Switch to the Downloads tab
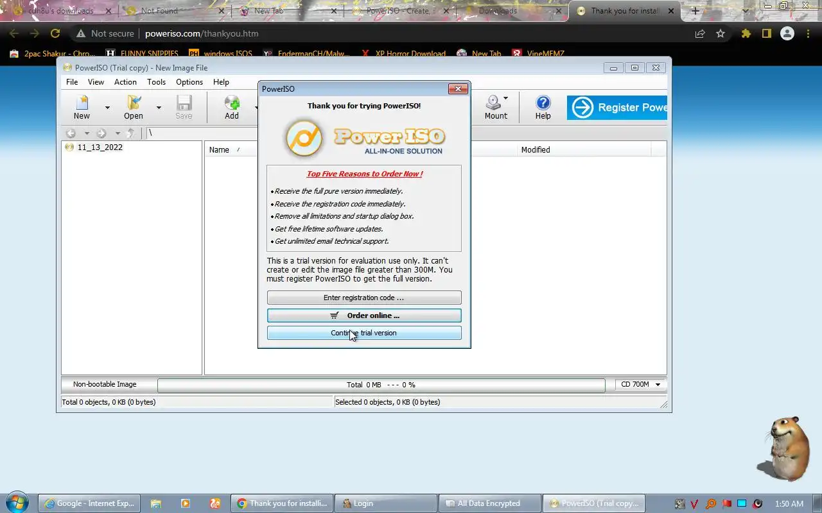 pyautogui.click(x=512, y=11)
